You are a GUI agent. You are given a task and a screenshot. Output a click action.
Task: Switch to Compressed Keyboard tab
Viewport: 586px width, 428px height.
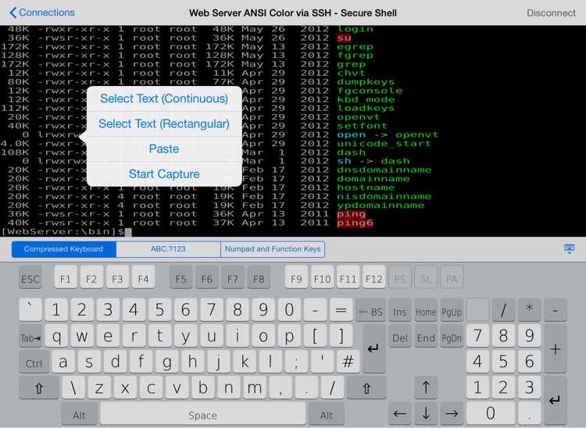[x=63, y=249]
